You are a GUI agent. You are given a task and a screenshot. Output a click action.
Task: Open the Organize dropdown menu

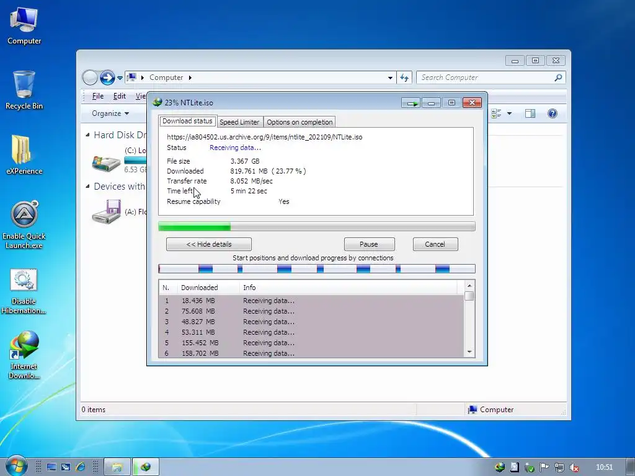(x=110, y=113)
